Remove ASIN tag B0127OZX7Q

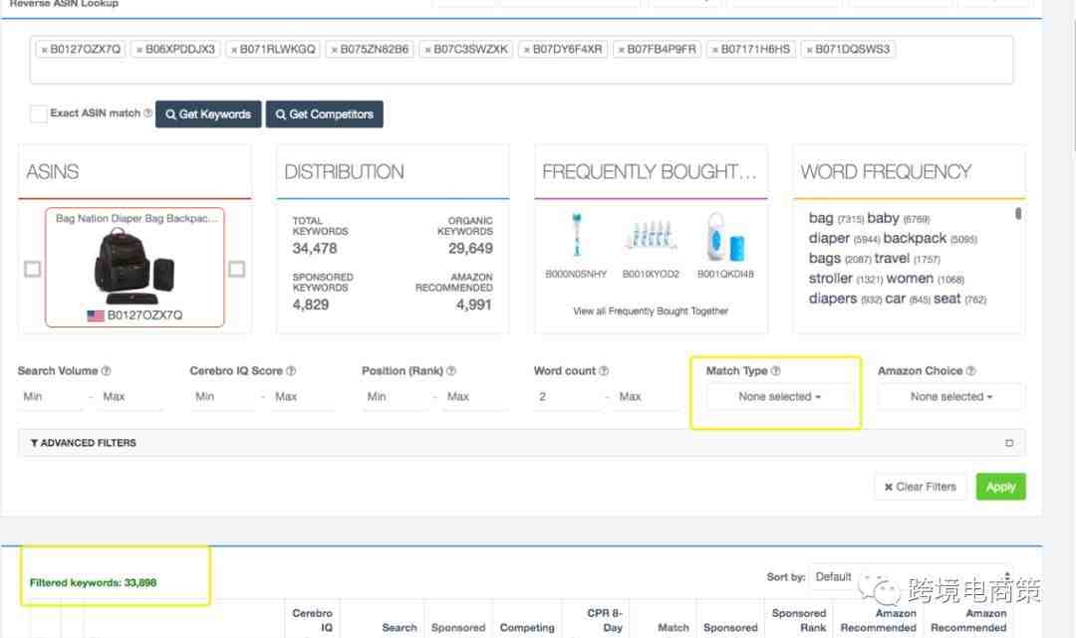click(44, 50)
